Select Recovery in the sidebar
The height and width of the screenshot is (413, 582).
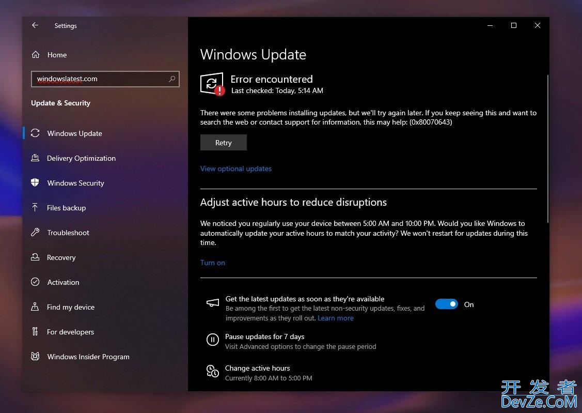click(61, 257)
